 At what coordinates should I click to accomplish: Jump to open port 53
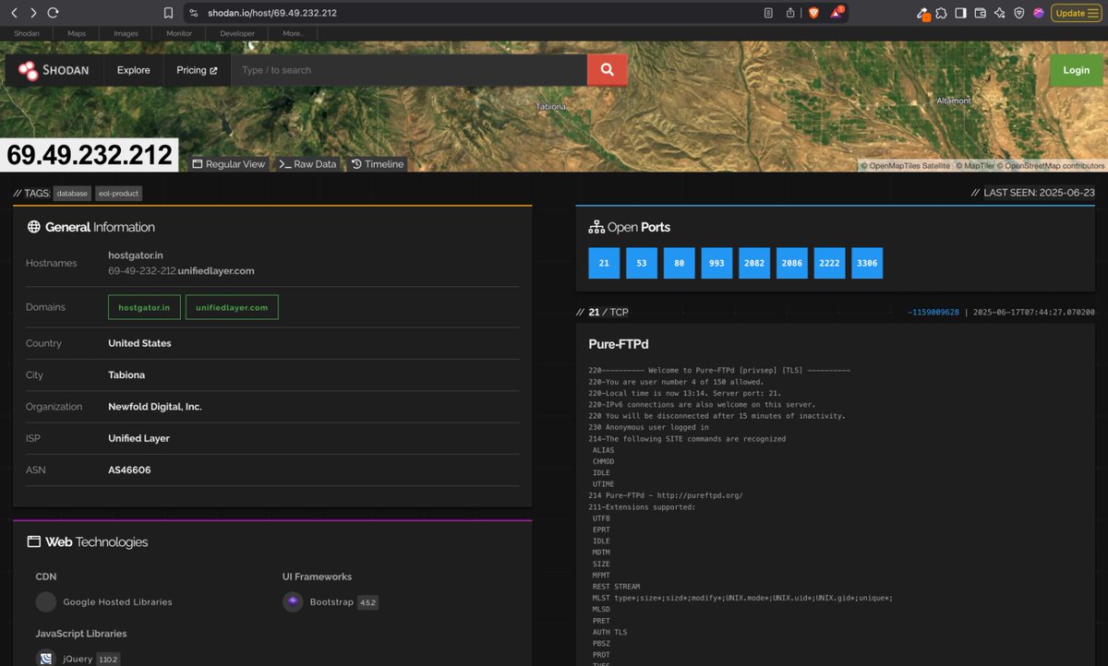(642, 263)
